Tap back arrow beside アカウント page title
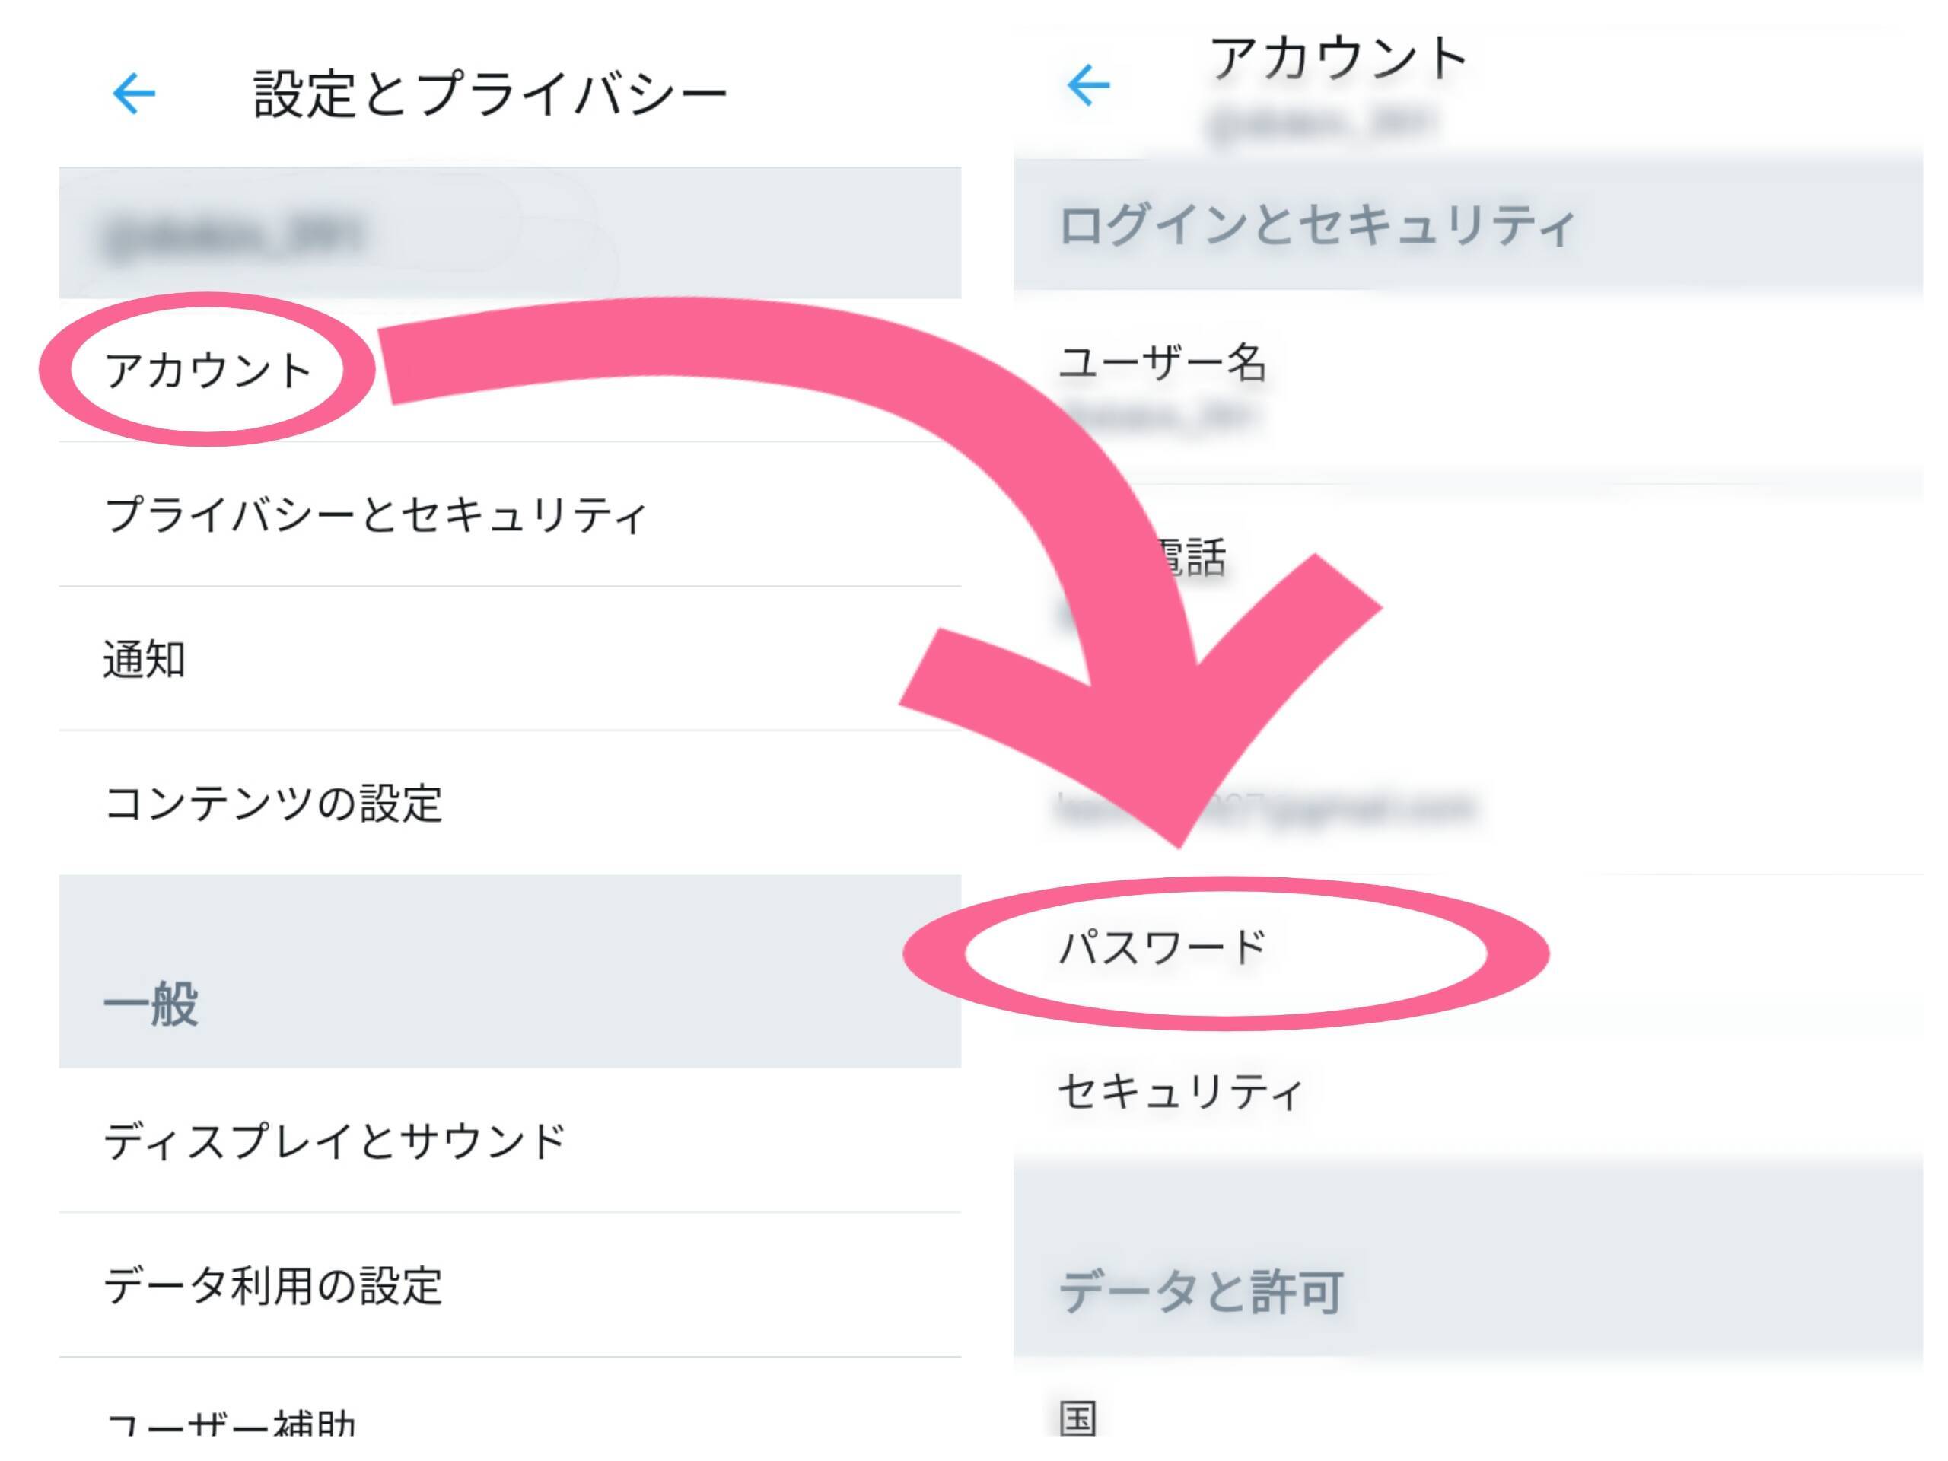Screen dimensions: 1948x1461 click(x=1087, y=85)
